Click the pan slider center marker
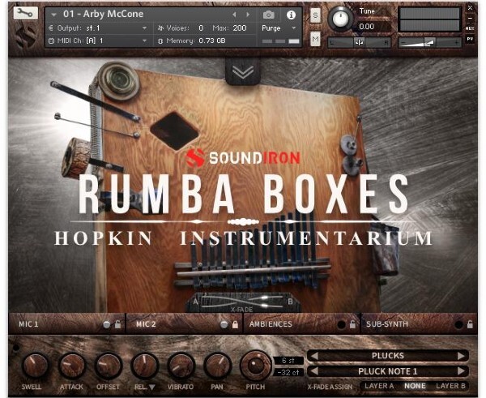Image resolution: width=486 pixels, height=398 pixels. [x=359, y=42]
